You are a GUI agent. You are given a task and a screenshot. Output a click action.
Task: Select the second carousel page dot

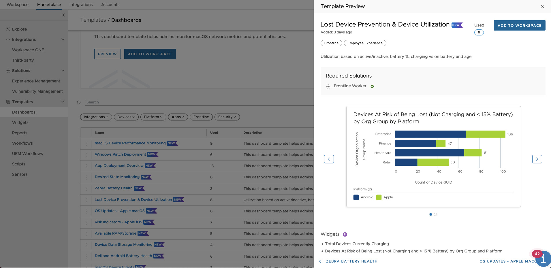pyautogui.click(x=435, y=214)
